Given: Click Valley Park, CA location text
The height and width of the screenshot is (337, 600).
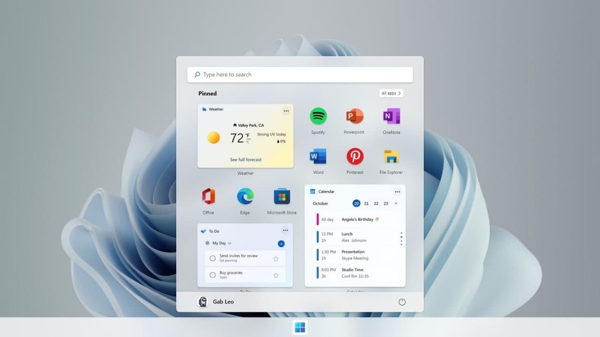Looking at the screenshot, I should pyautogui.click(x=251, y=125).
